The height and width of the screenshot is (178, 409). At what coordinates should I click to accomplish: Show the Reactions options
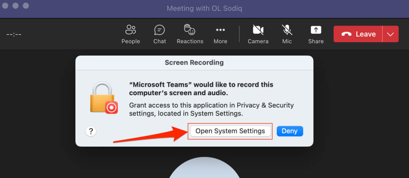pyautogui.click(x=190, y=34)
